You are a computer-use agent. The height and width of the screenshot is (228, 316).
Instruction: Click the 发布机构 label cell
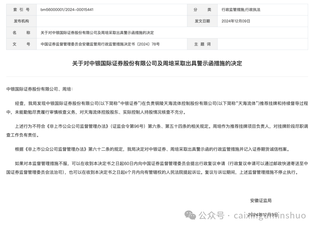tap(21, 21)
